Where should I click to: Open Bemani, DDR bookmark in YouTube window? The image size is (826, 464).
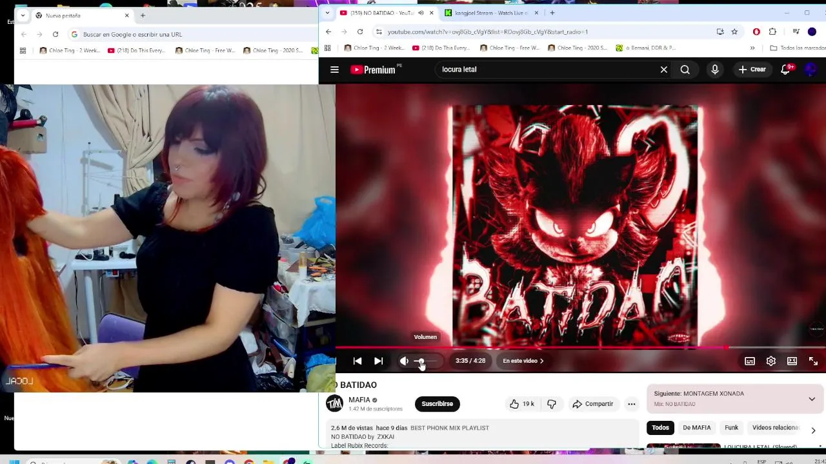pyautogui.click(x=645, y=48)
